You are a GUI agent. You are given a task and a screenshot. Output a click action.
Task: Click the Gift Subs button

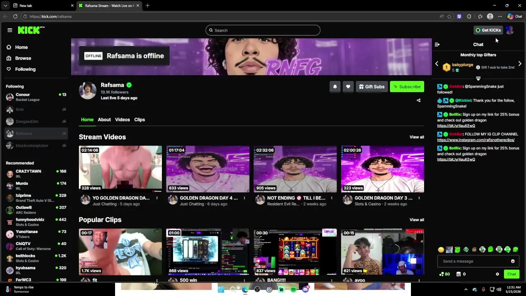[x=372, y=87]
